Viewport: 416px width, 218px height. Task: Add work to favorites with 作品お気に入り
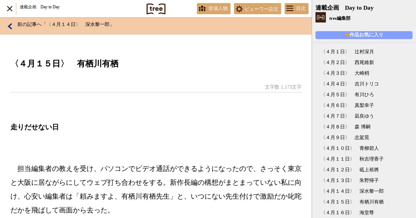(364, 35)
